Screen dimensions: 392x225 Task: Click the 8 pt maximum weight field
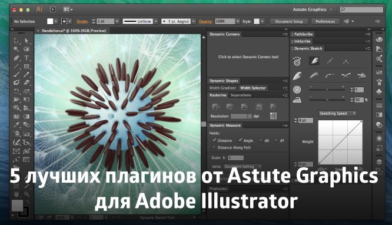click(x=305, y=120)
